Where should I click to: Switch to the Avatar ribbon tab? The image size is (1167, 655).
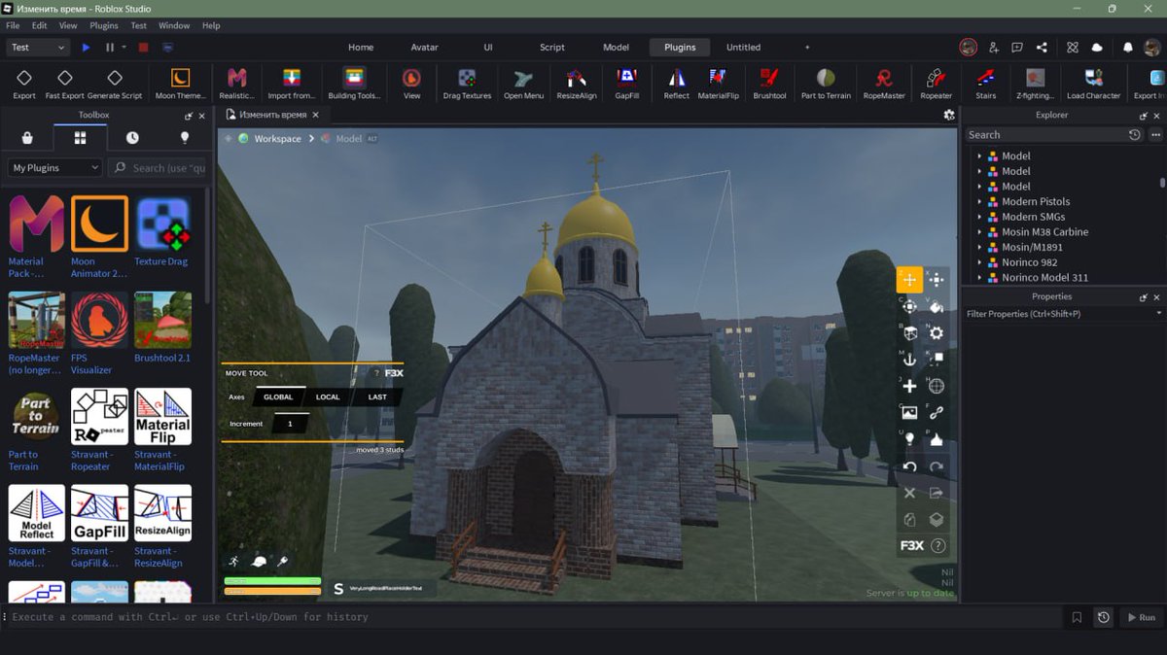[x=424, y=47]
